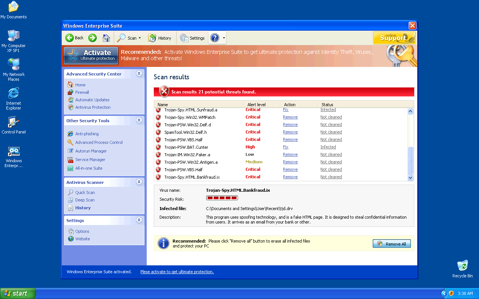Click the Windows Start button

coord(18,293)
